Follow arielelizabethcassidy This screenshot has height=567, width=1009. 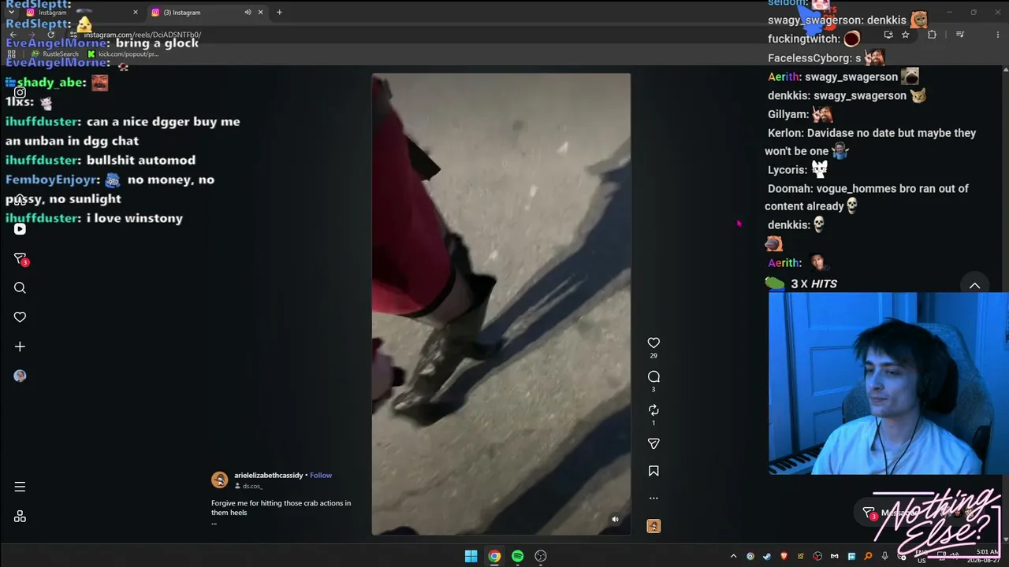tap(321, 476)
